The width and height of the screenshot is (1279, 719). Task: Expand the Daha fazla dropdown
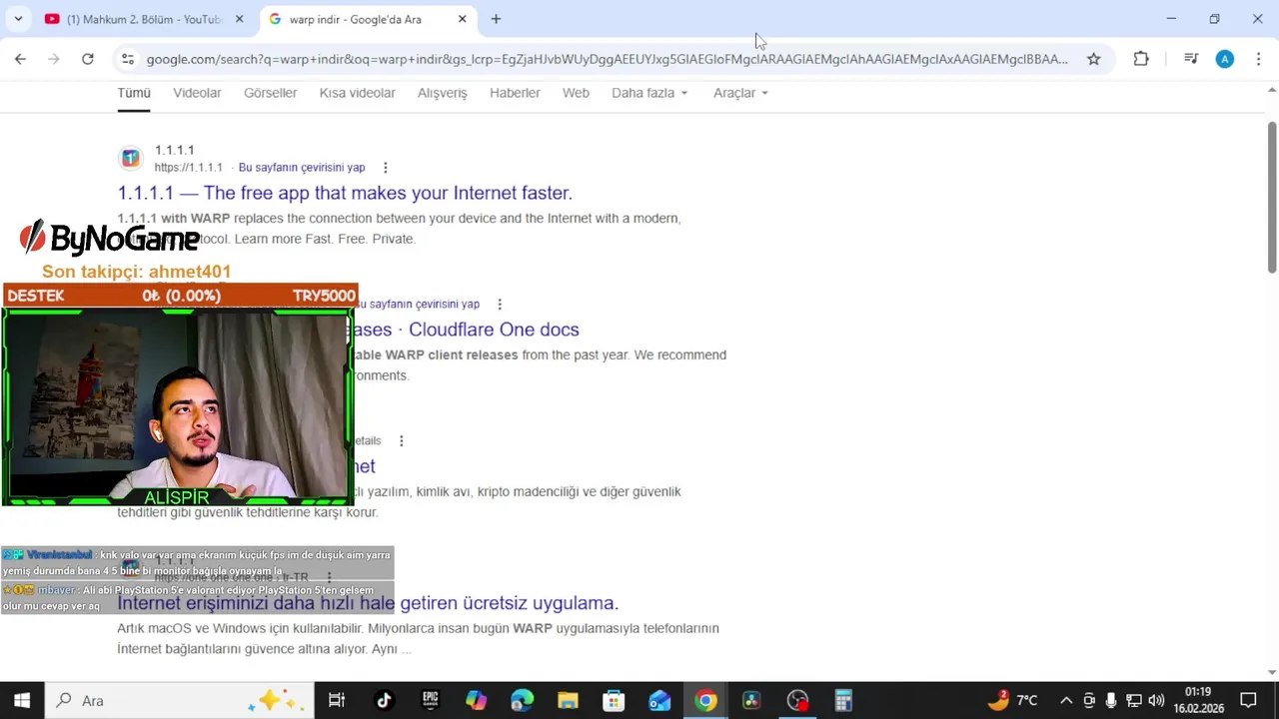(x=649, y=93)
